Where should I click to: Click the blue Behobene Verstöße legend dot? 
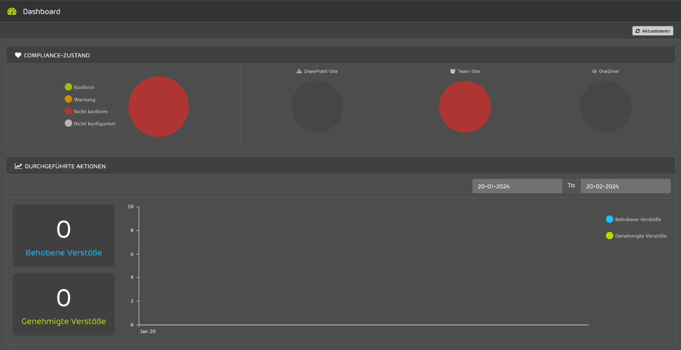pyautogui.click(x=610, y=219)
